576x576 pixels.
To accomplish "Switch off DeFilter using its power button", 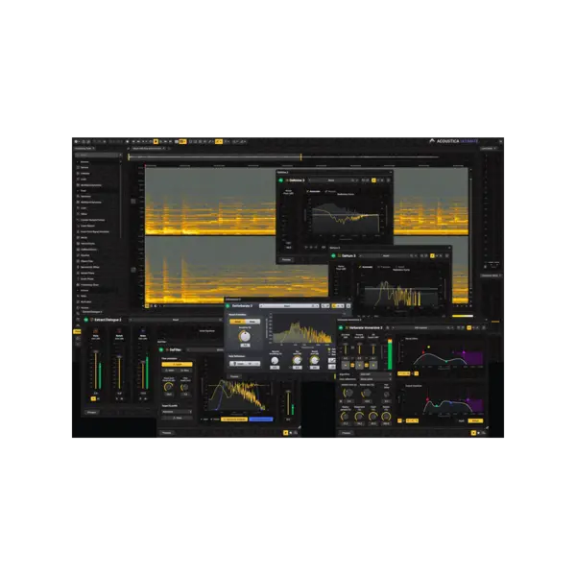I will [x=161, y=349].
